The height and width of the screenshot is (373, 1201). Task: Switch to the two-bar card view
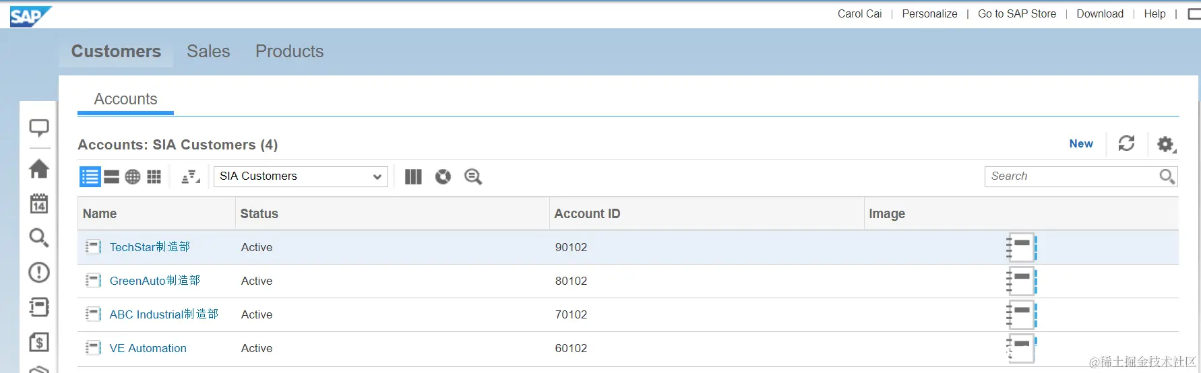tap(112, 176)
